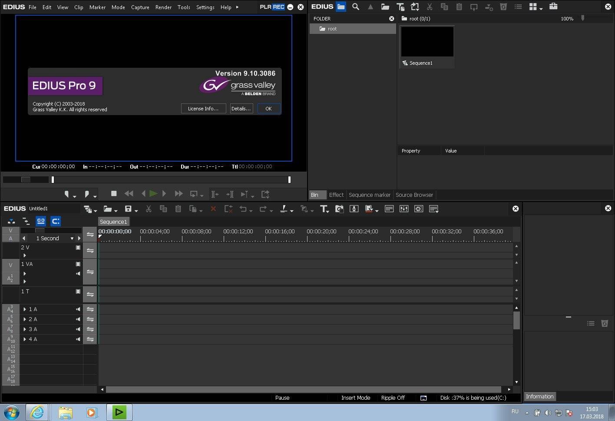Screen dimensions: 615x421
Task: Open the Render menu
Action: [x=163, y=7]
